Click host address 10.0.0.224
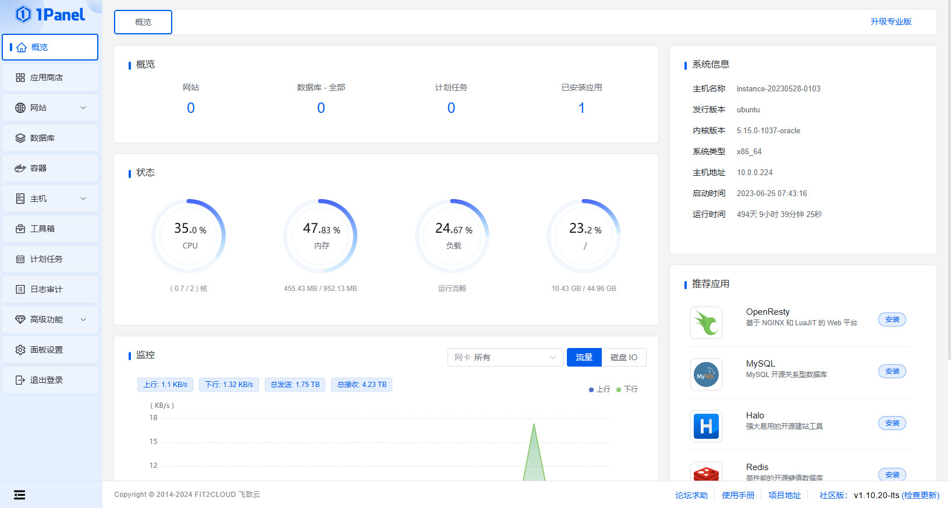This screenshot has height=508, width=951. pos(755,172)
